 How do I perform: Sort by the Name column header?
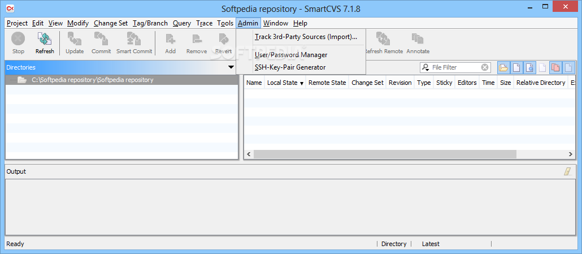click(x=254, y=83)
